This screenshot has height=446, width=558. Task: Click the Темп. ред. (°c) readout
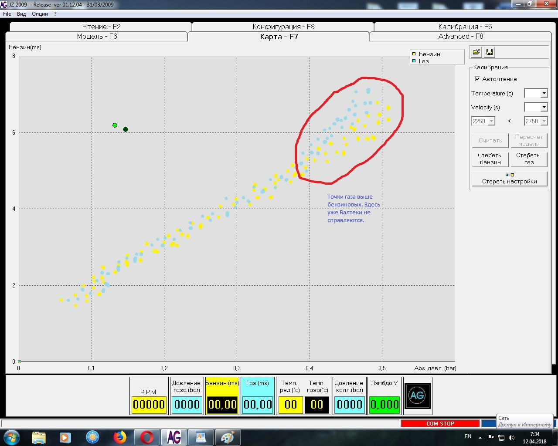291,404
